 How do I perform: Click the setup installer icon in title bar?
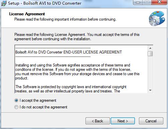point(4,3)
